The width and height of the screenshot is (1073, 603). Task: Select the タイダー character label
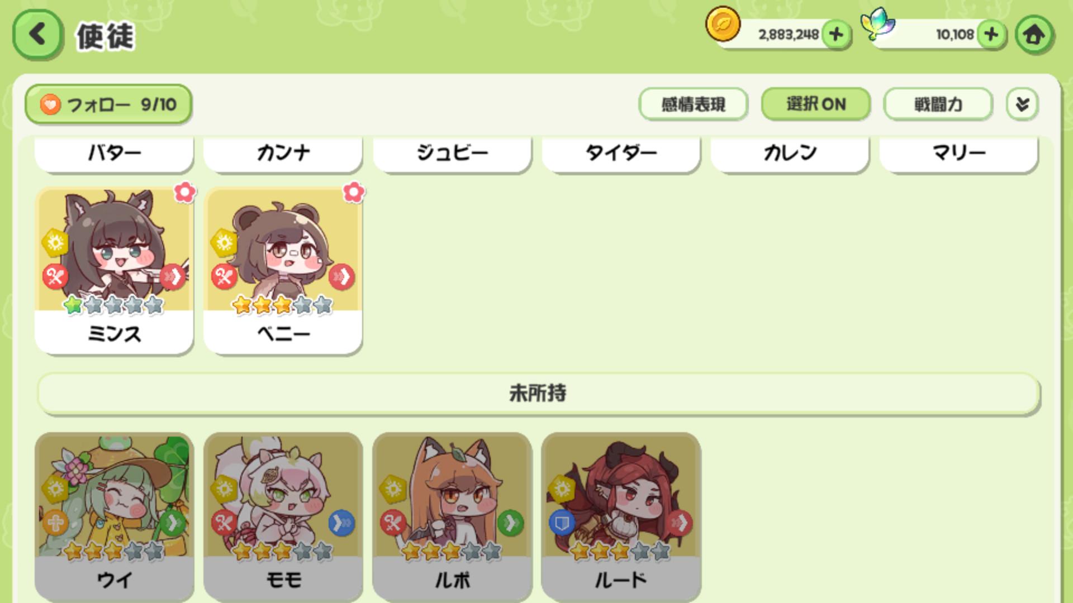[621, 153]
